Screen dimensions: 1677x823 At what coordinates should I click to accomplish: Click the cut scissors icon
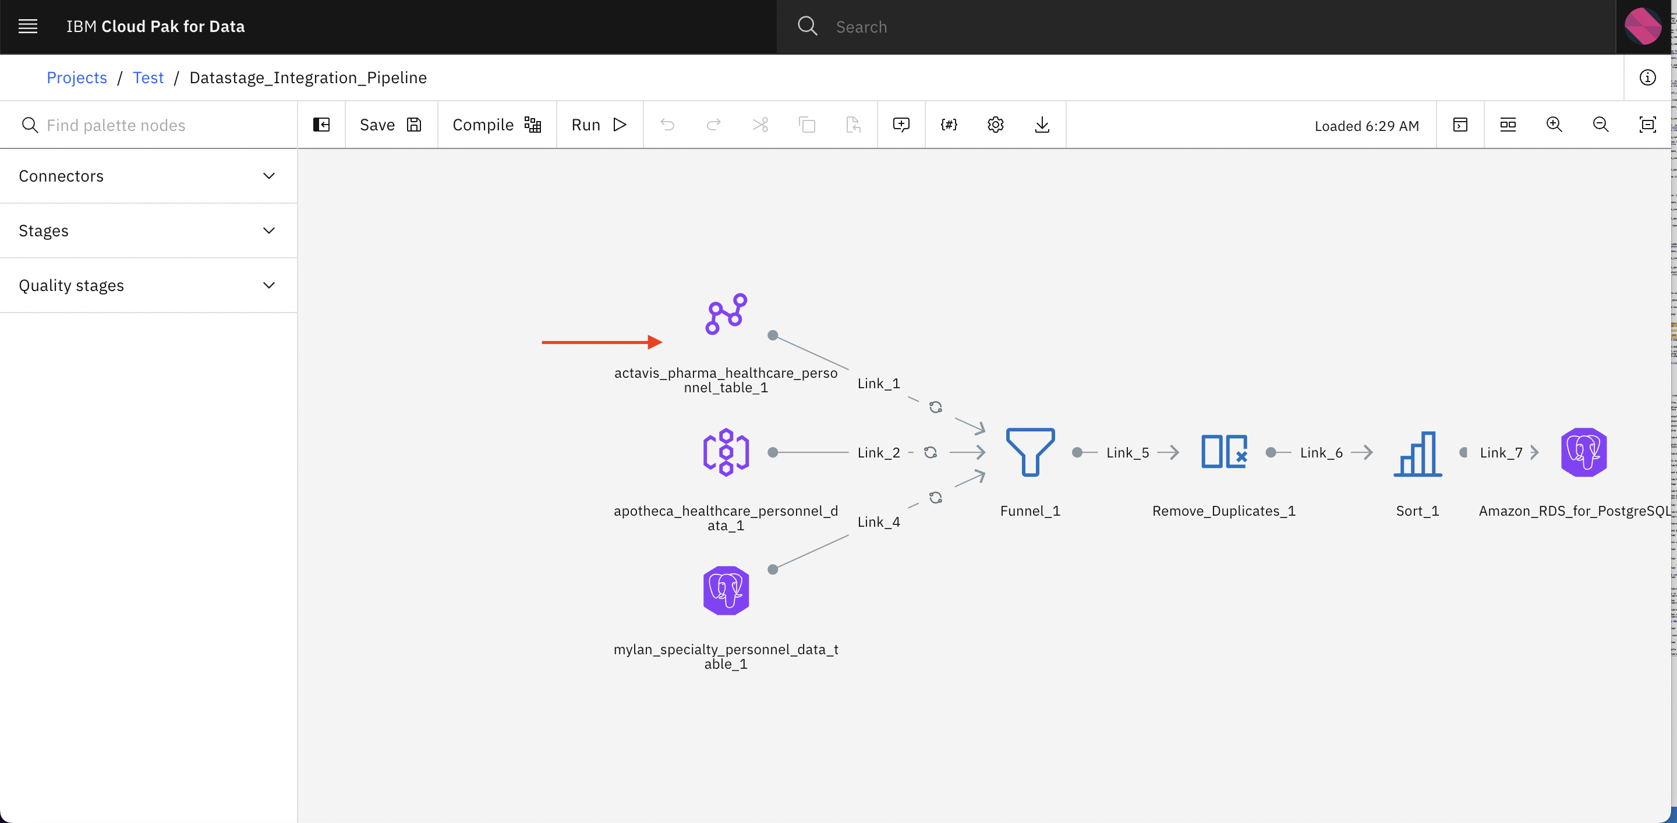click(x=760, y=125)
